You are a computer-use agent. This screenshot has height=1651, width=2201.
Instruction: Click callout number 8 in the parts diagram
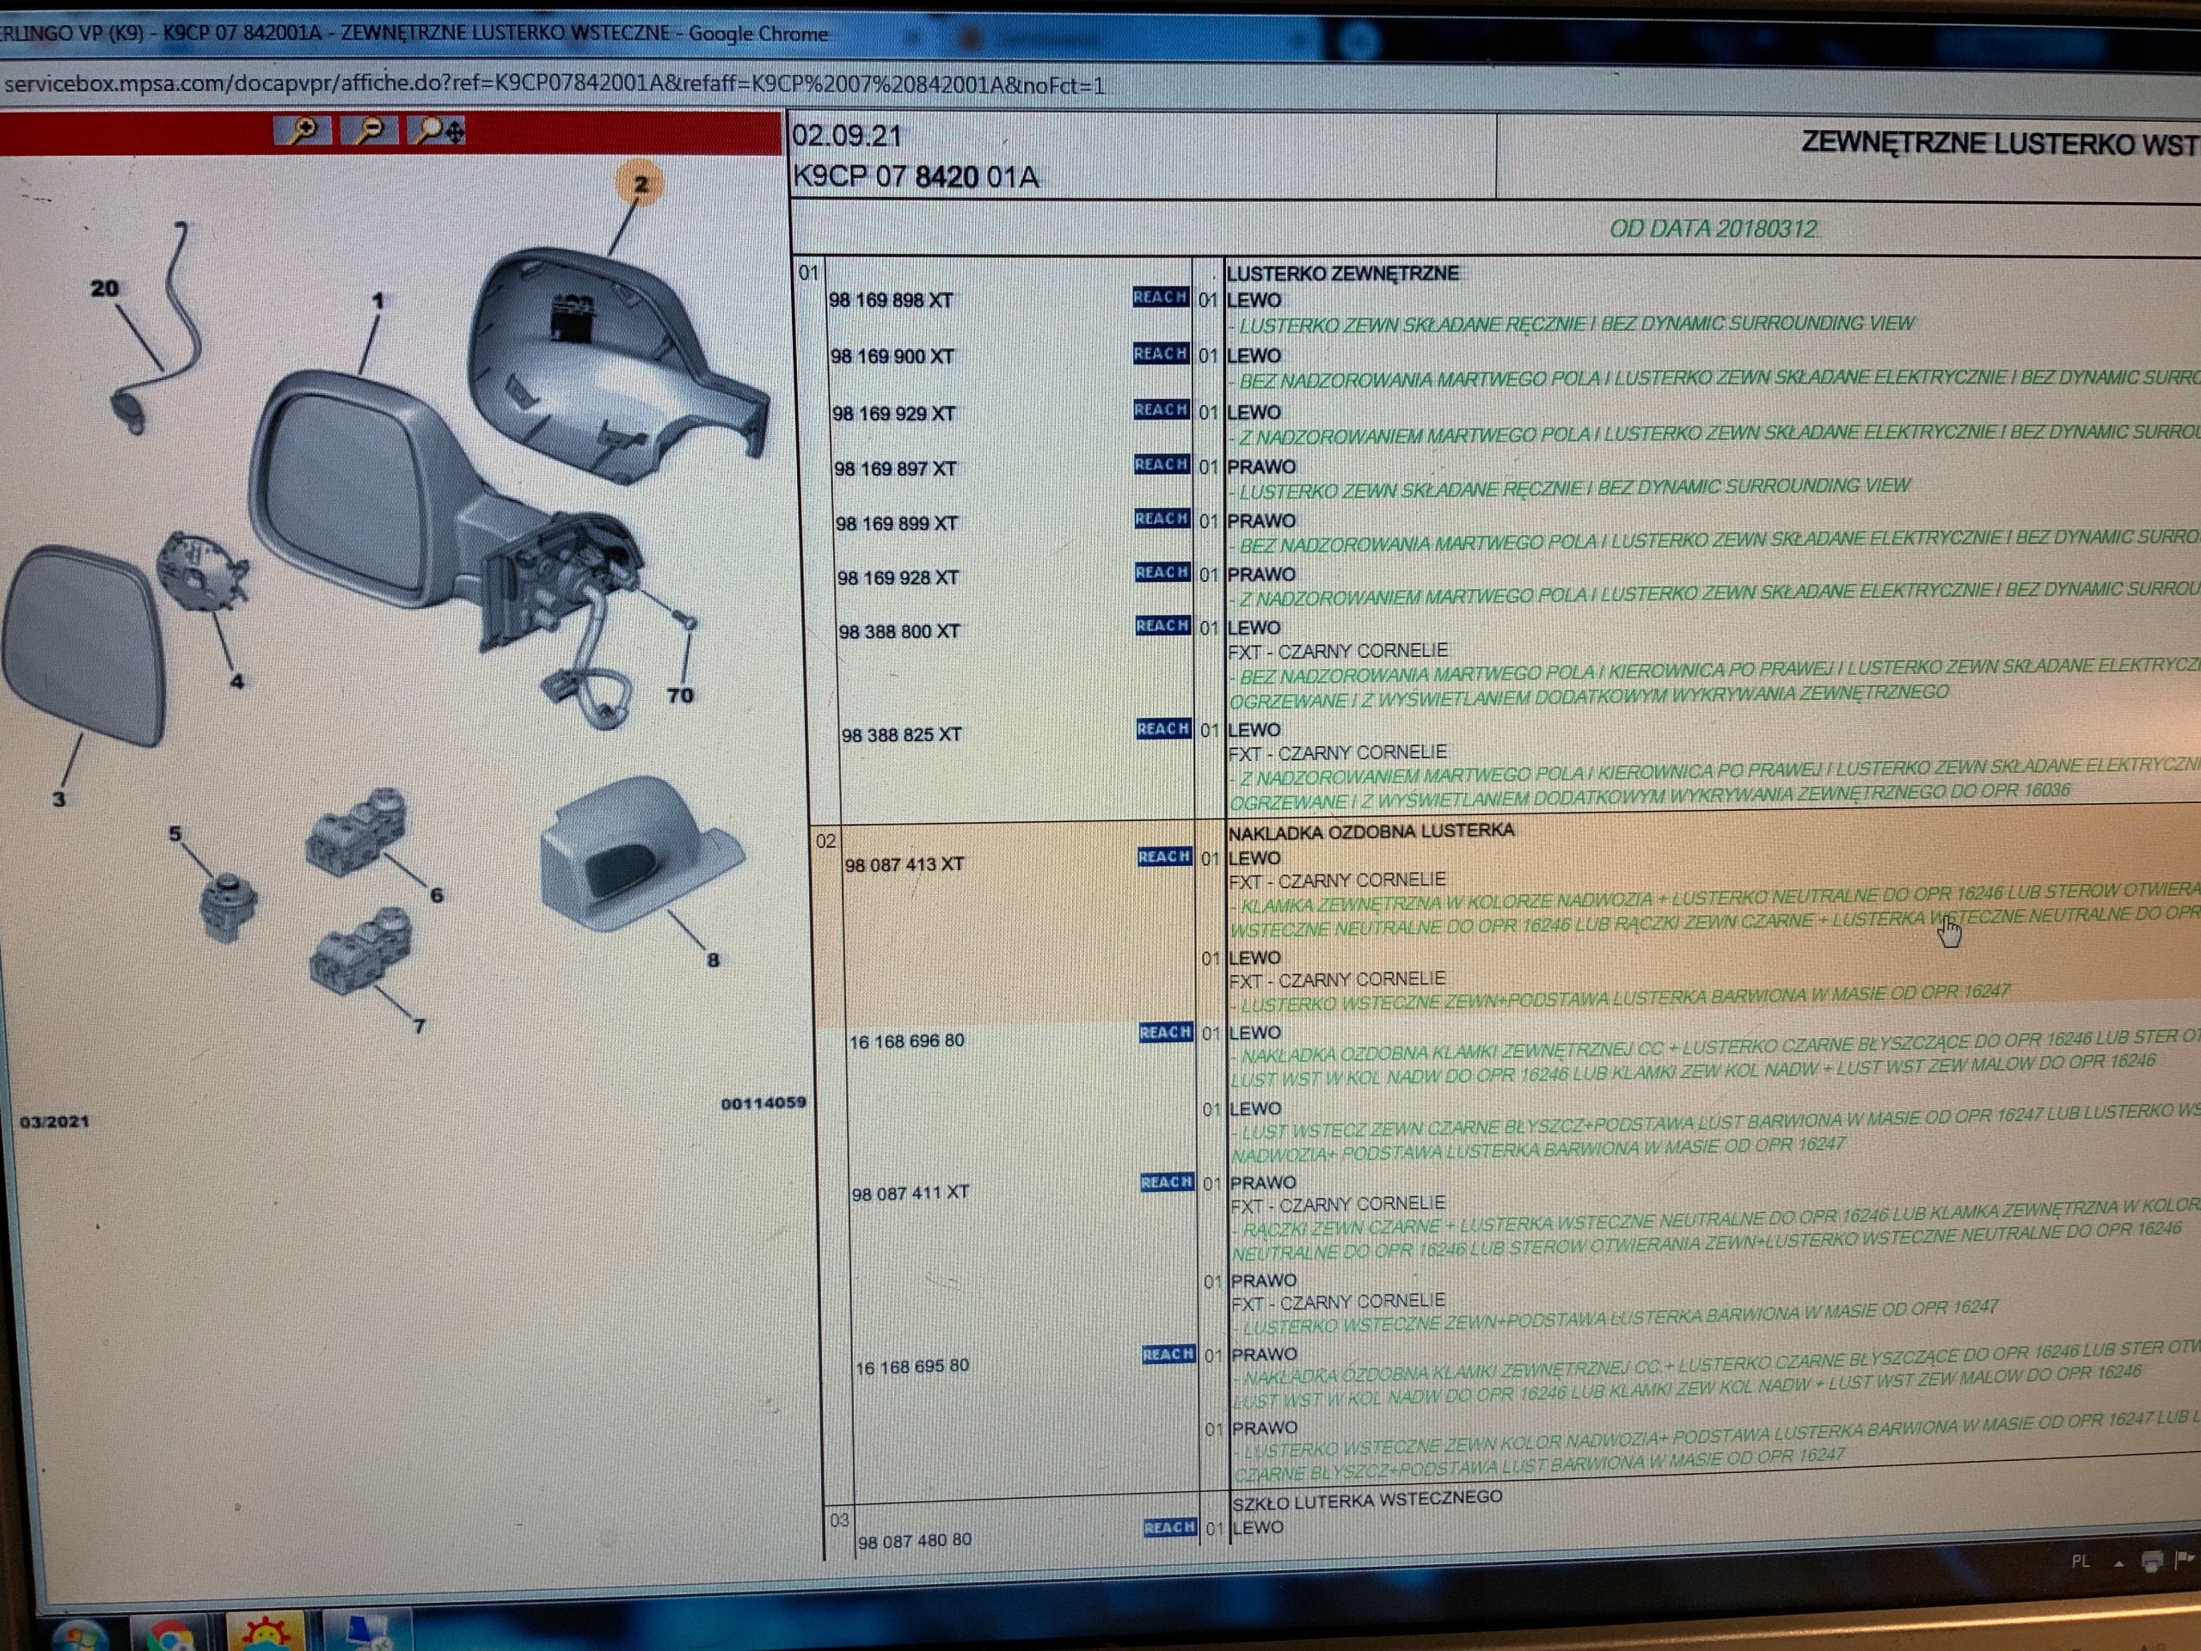point(713,961)
